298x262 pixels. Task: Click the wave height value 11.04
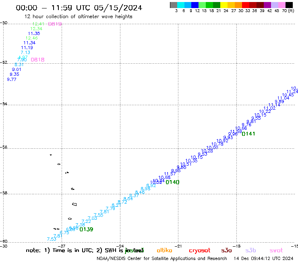pos(284,98)
